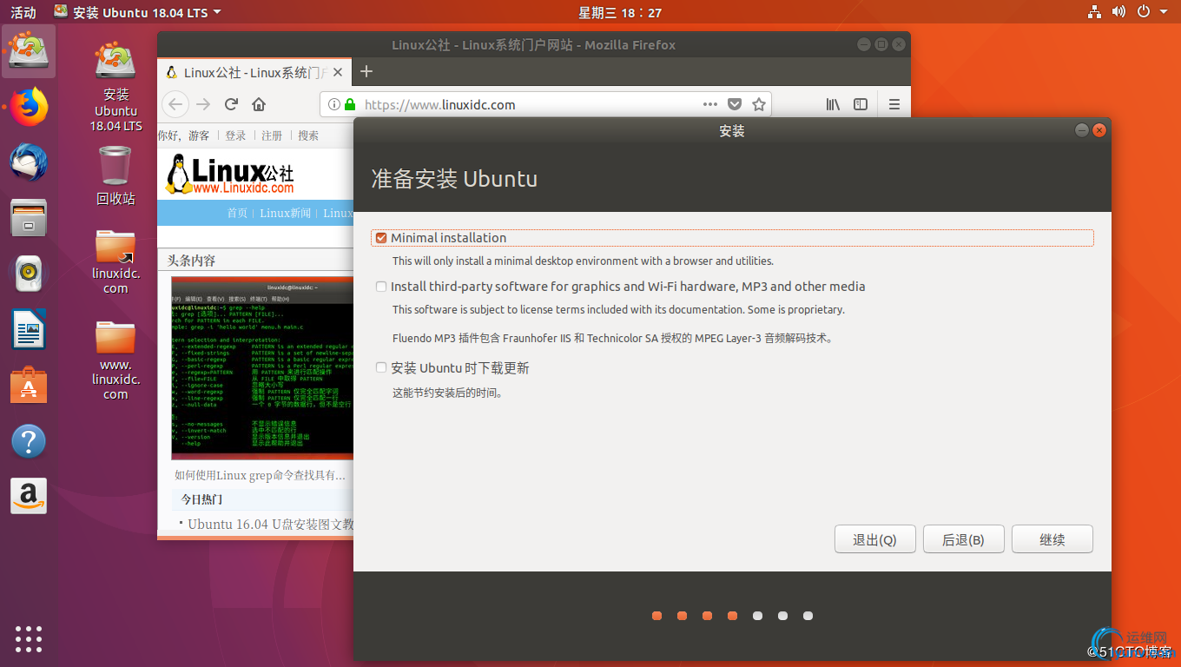Open a new Firefox tab
Viewport: 1181px width, 667px height.
tap(366, 72)
